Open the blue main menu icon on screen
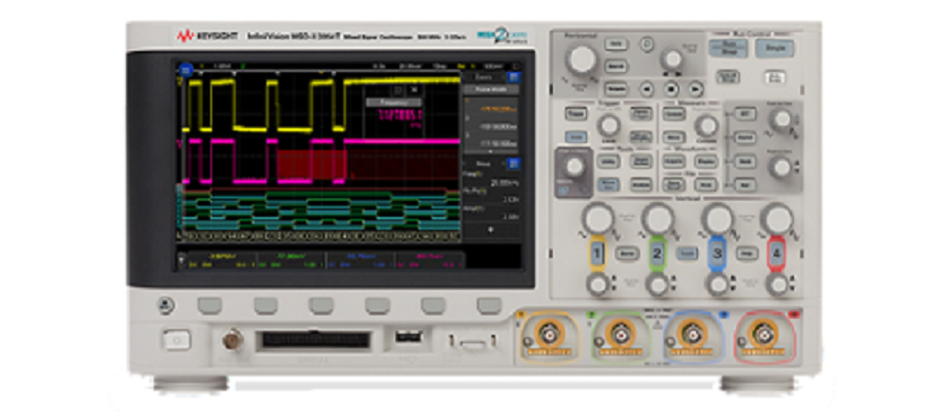Image resolution: width=933 pixels, height=417 pixels. pyautogui.click(x=186, y=69)
